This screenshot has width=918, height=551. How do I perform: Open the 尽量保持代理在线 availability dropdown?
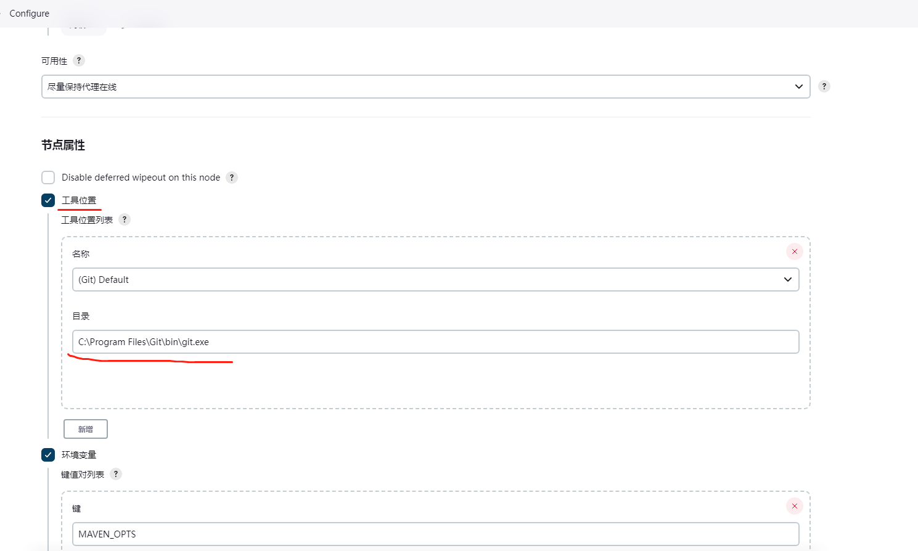[x=425, y=87]
